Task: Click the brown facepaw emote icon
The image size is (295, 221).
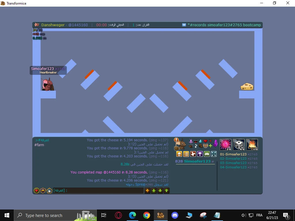Action: (x=201, y=146)
